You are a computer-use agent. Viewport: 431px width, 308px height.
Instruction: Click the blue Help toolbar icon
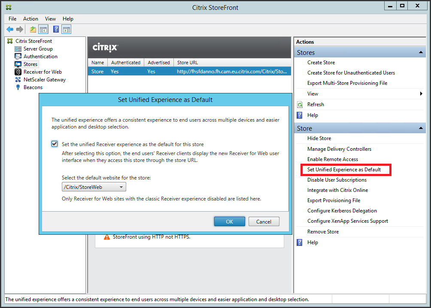coord(56,30)
